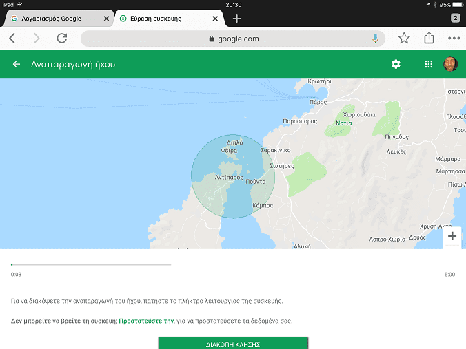The width and height of the screenshot is (466, 349).
Task: Click the Χωριουδάκι map label
Action: (359, 114)
